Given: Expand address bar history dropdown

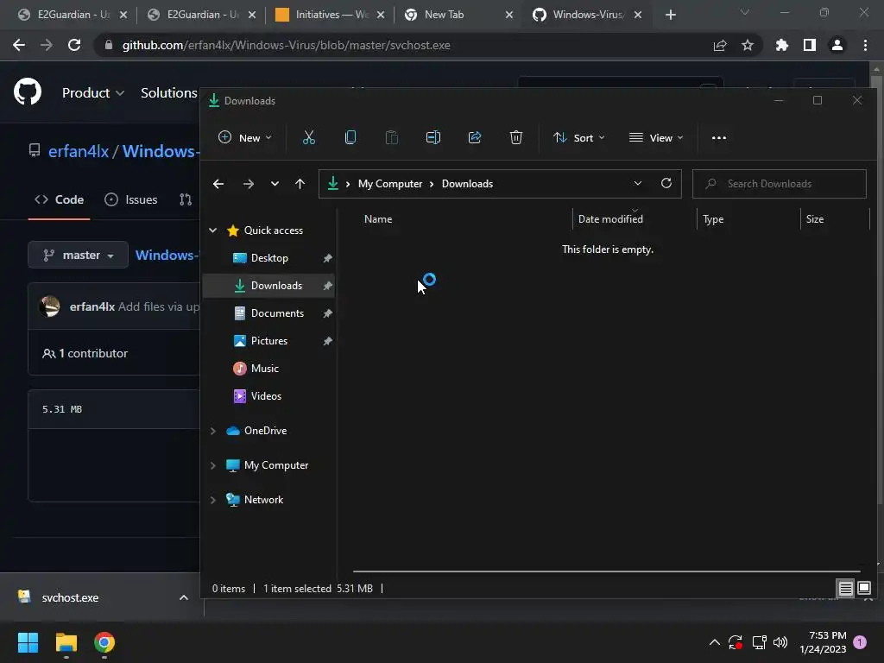Looking at the screenshot, I should (638, 183).
